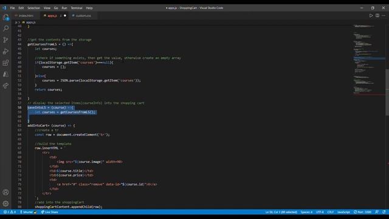Screen dimensions: 389x219
Task: Click the course.title template line
Action: point(72,171)
